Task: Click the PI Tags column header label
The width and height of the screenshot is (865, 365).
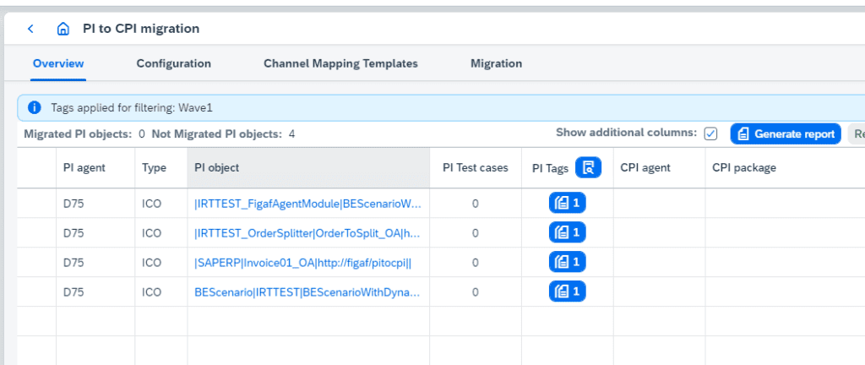Action: (550, 168)
